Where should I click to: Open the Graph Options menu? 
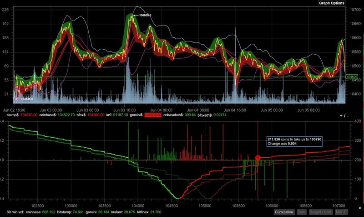[x=331, y=3]
